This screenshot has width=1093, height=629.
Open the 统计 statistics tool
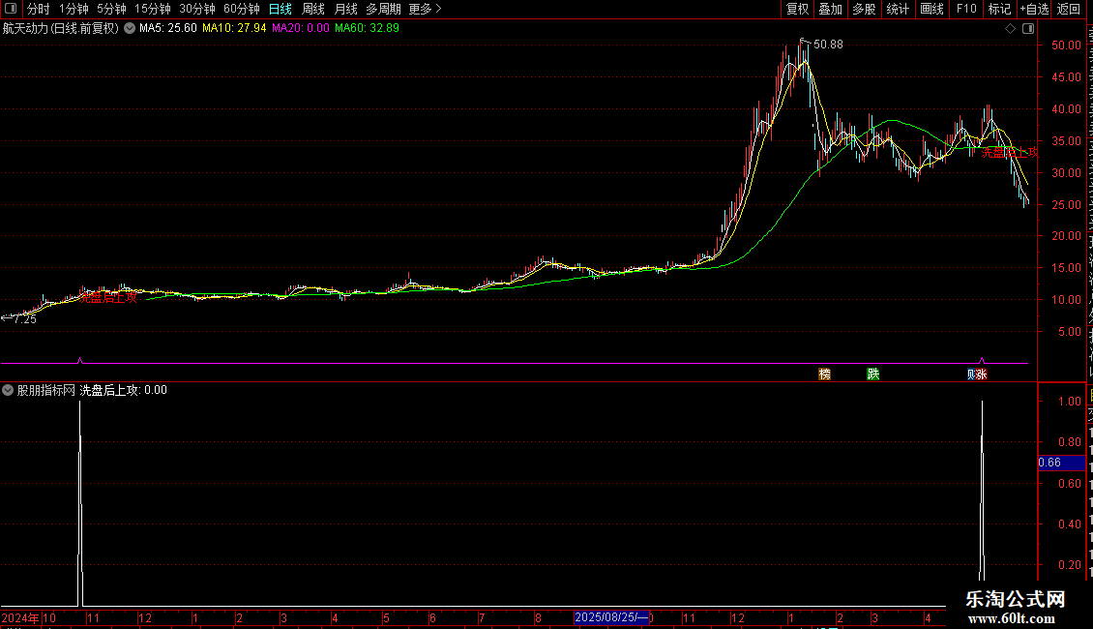[x=897, y=9]
